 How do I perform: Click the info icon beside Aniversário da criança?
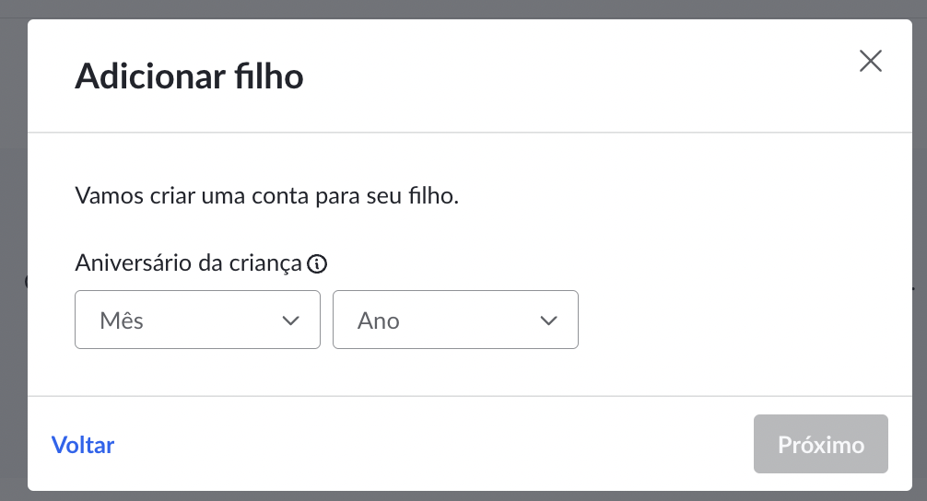point(317,263)
